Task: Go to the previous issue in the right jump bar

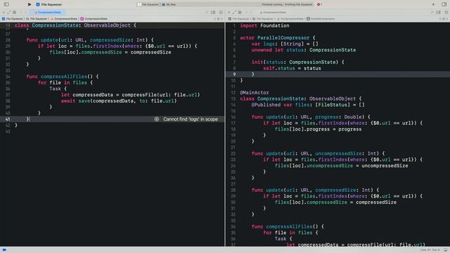Action: coord(440,19)
